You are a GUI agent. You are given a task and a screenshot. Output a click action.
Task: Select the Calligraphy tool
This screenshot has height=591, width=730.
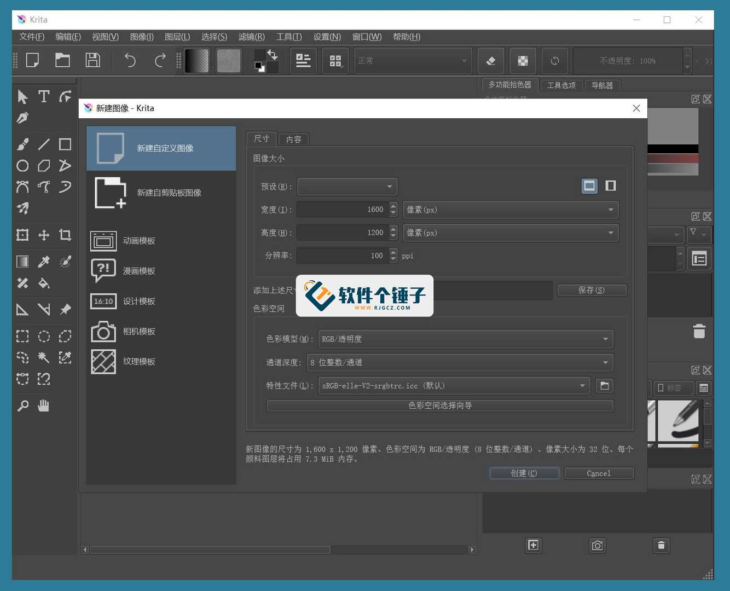pos(22,118)
